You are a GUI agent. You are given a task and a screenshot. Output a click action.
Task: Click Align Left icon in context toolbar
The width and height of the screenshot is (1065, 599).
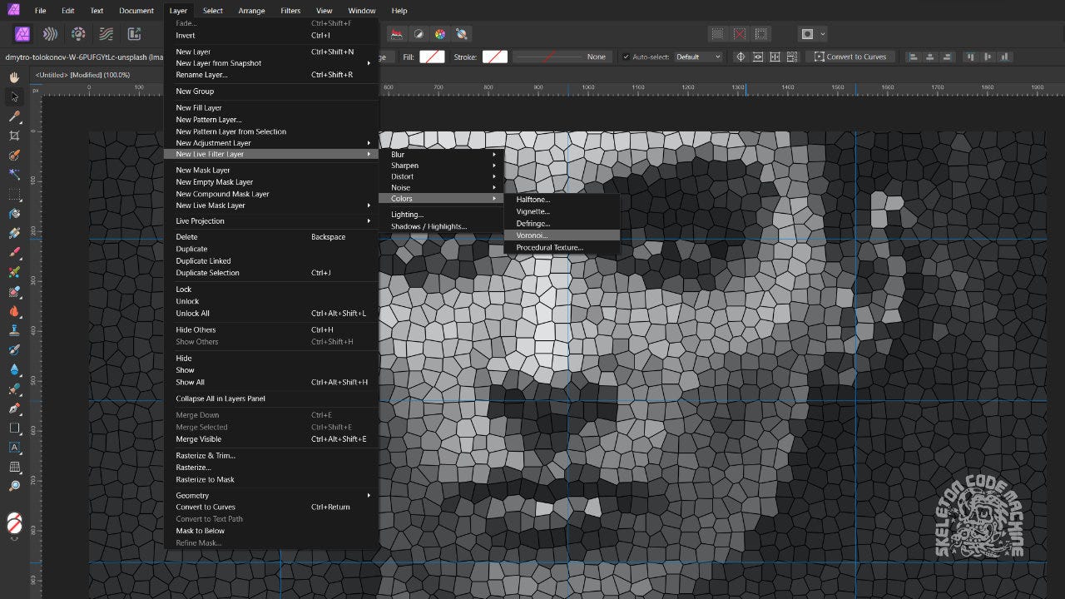tap(913, 57)
